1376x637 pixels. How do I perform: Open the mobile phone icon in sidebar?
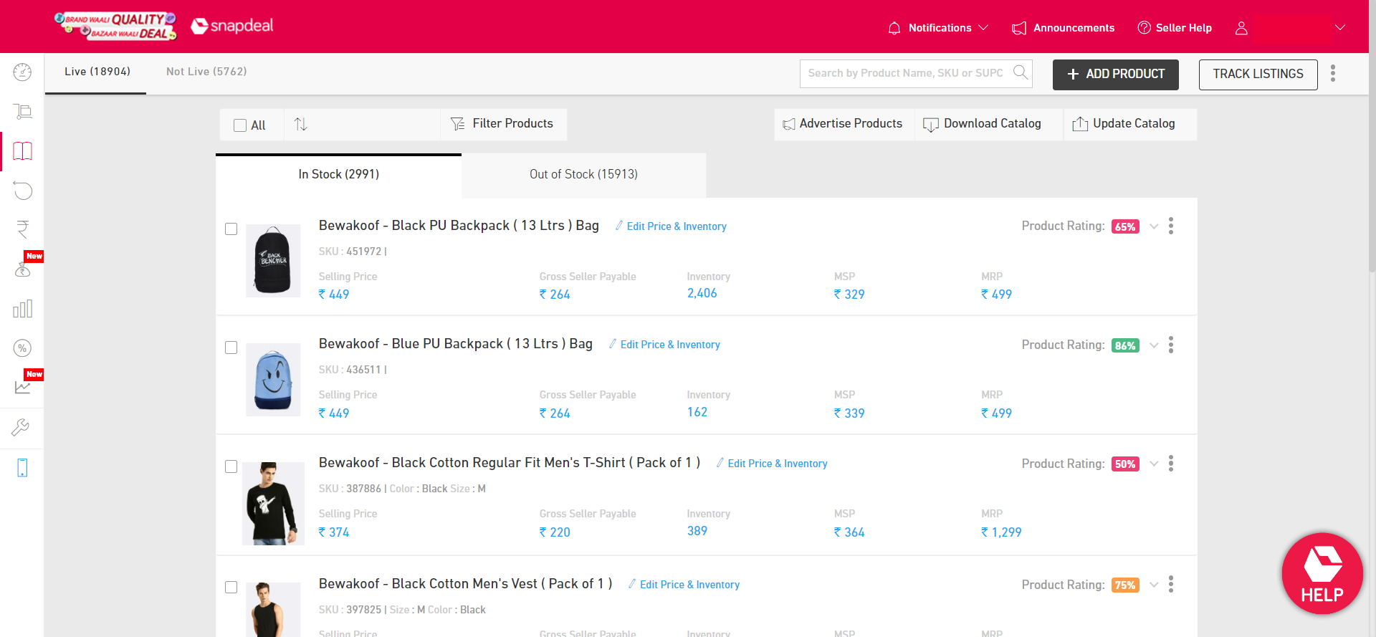22,468
